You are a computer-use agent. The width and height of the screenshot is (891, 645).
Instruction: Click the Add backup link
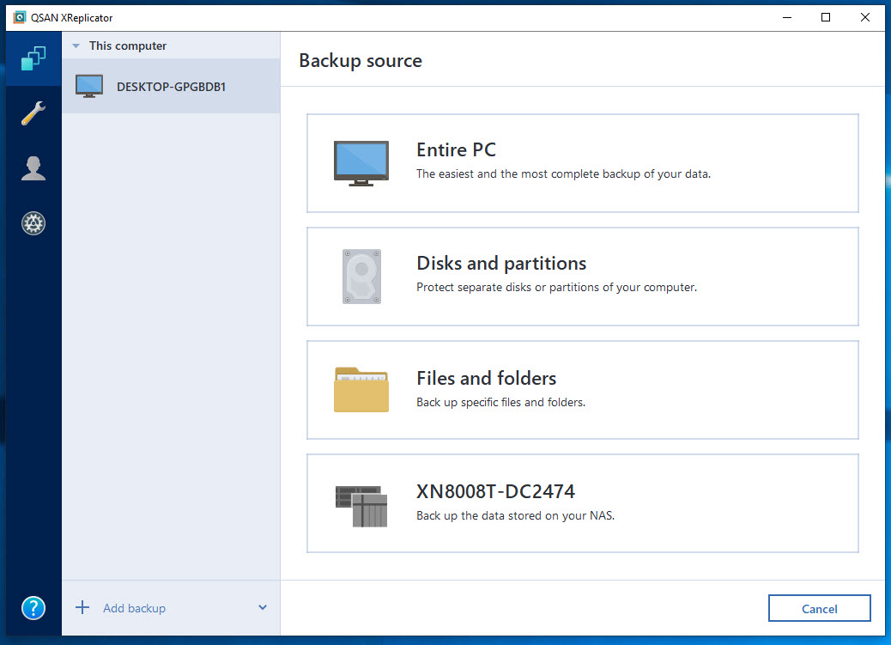134,608
